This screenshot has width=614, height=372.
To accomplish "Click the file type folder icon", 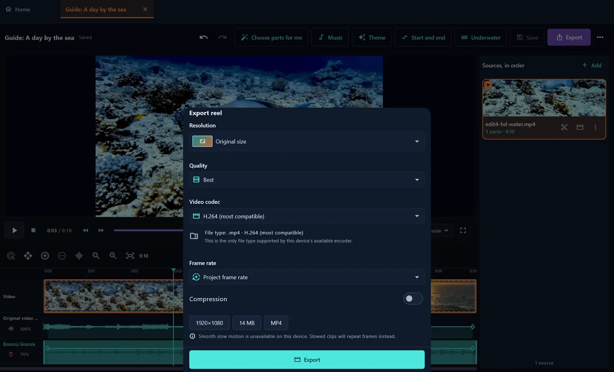I will [194, 236].
